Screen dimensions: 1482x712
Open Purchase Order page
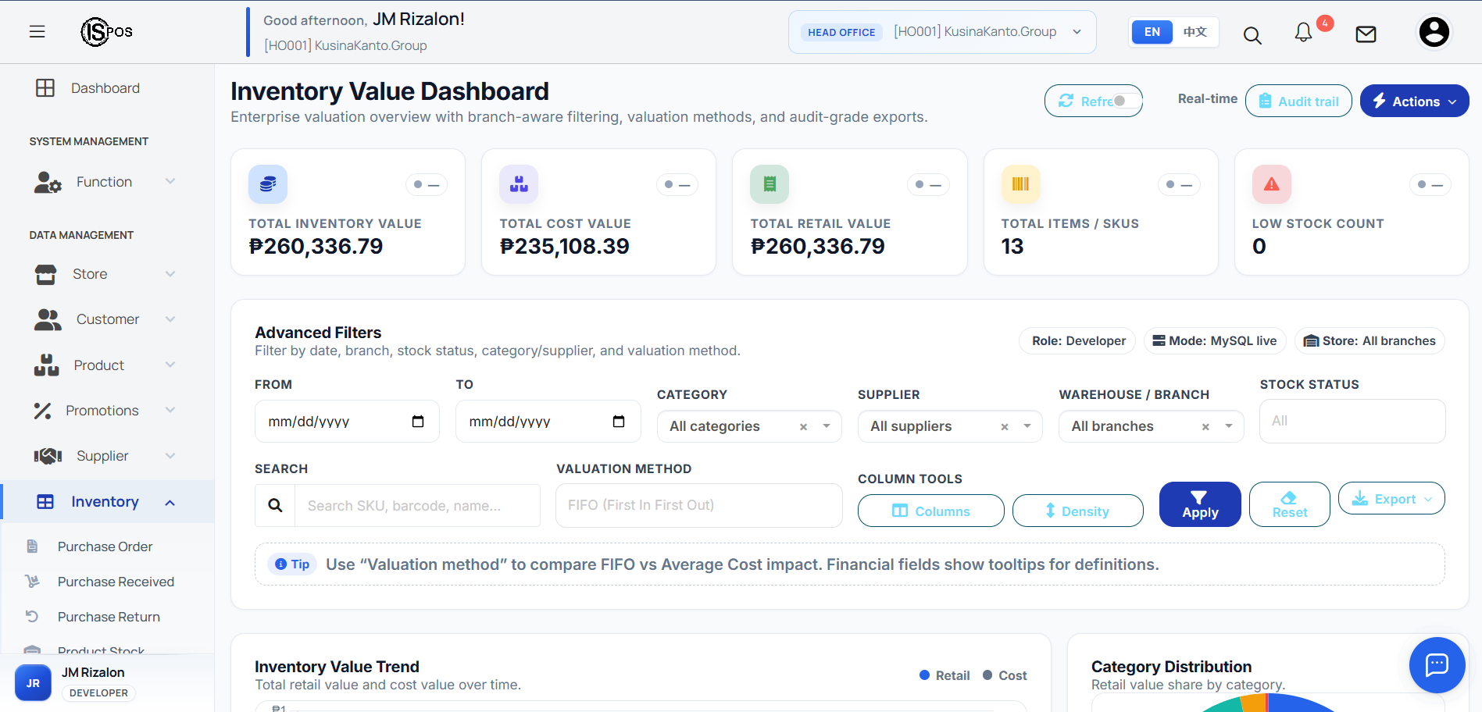tap(105, 546)
